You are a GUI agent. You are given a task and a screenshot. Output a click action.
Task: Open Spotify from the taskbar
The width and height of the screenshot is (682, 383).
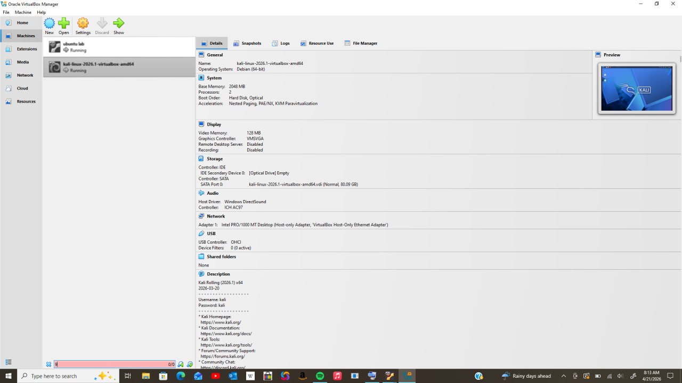coord(320,376)
